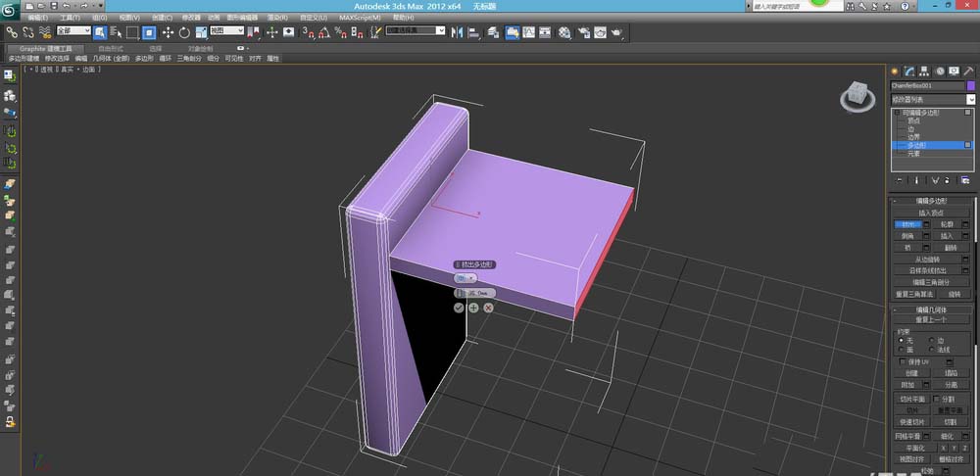The width and height of the screenshot is (980, 476).
Task: Click the Unlink Selection tool icon
Action: tap(28, 32)
